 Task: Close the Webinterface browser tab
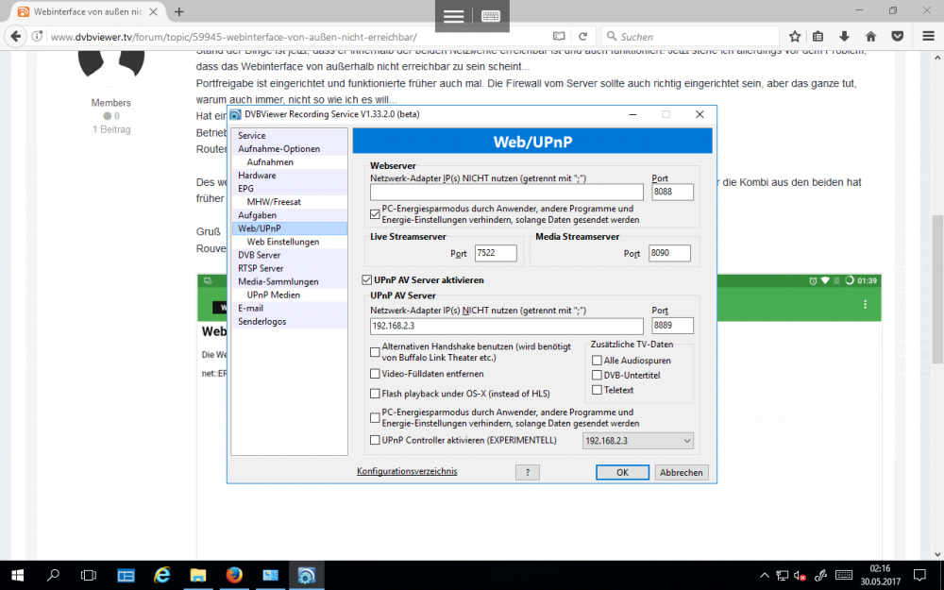(x=153, y=11)
